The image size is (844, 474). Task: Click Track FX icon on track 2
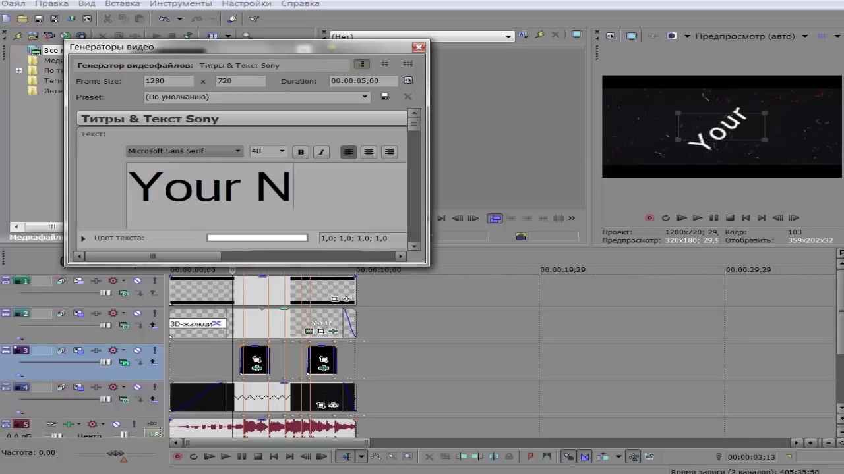(x=96, y=313)
